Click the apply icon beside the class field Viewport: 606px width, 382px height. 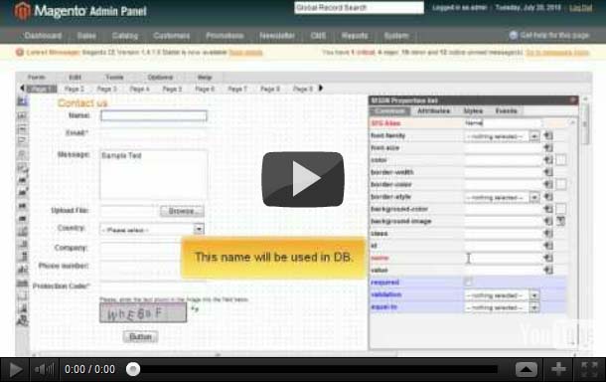pos(548,234)
